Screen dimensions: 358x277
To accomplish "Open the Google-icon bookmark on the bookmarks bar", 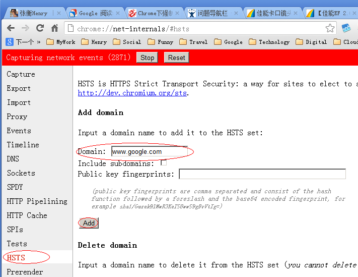I will click(x=20, y=42).
